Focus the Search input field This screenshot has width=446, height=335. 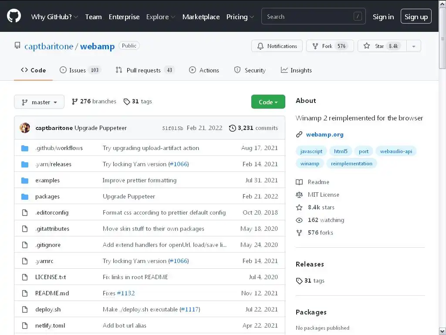(x=314, y=16)
